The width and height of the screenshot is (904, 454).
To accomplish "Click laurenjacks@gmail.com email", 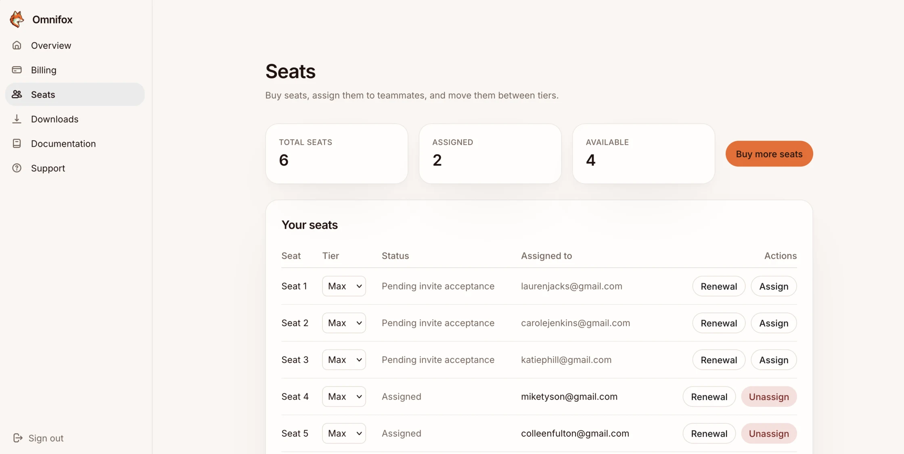I will tap(571, 286).
